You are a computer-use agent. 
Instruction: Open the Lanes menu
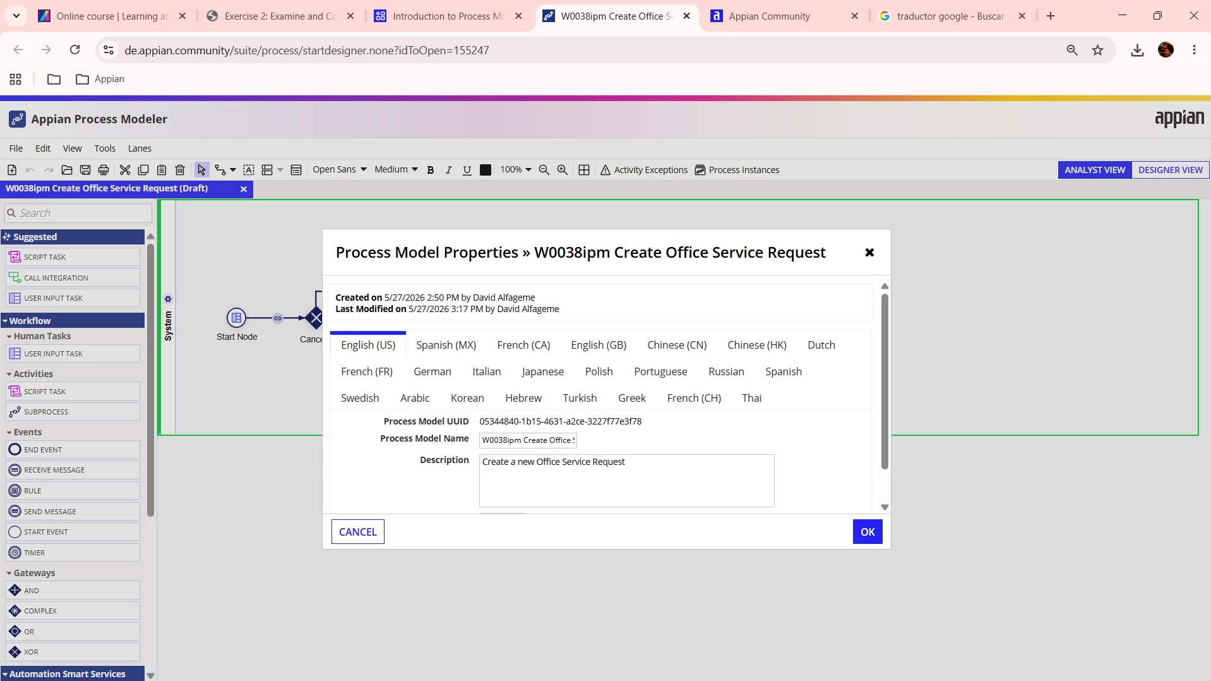(x=140, y=148)
